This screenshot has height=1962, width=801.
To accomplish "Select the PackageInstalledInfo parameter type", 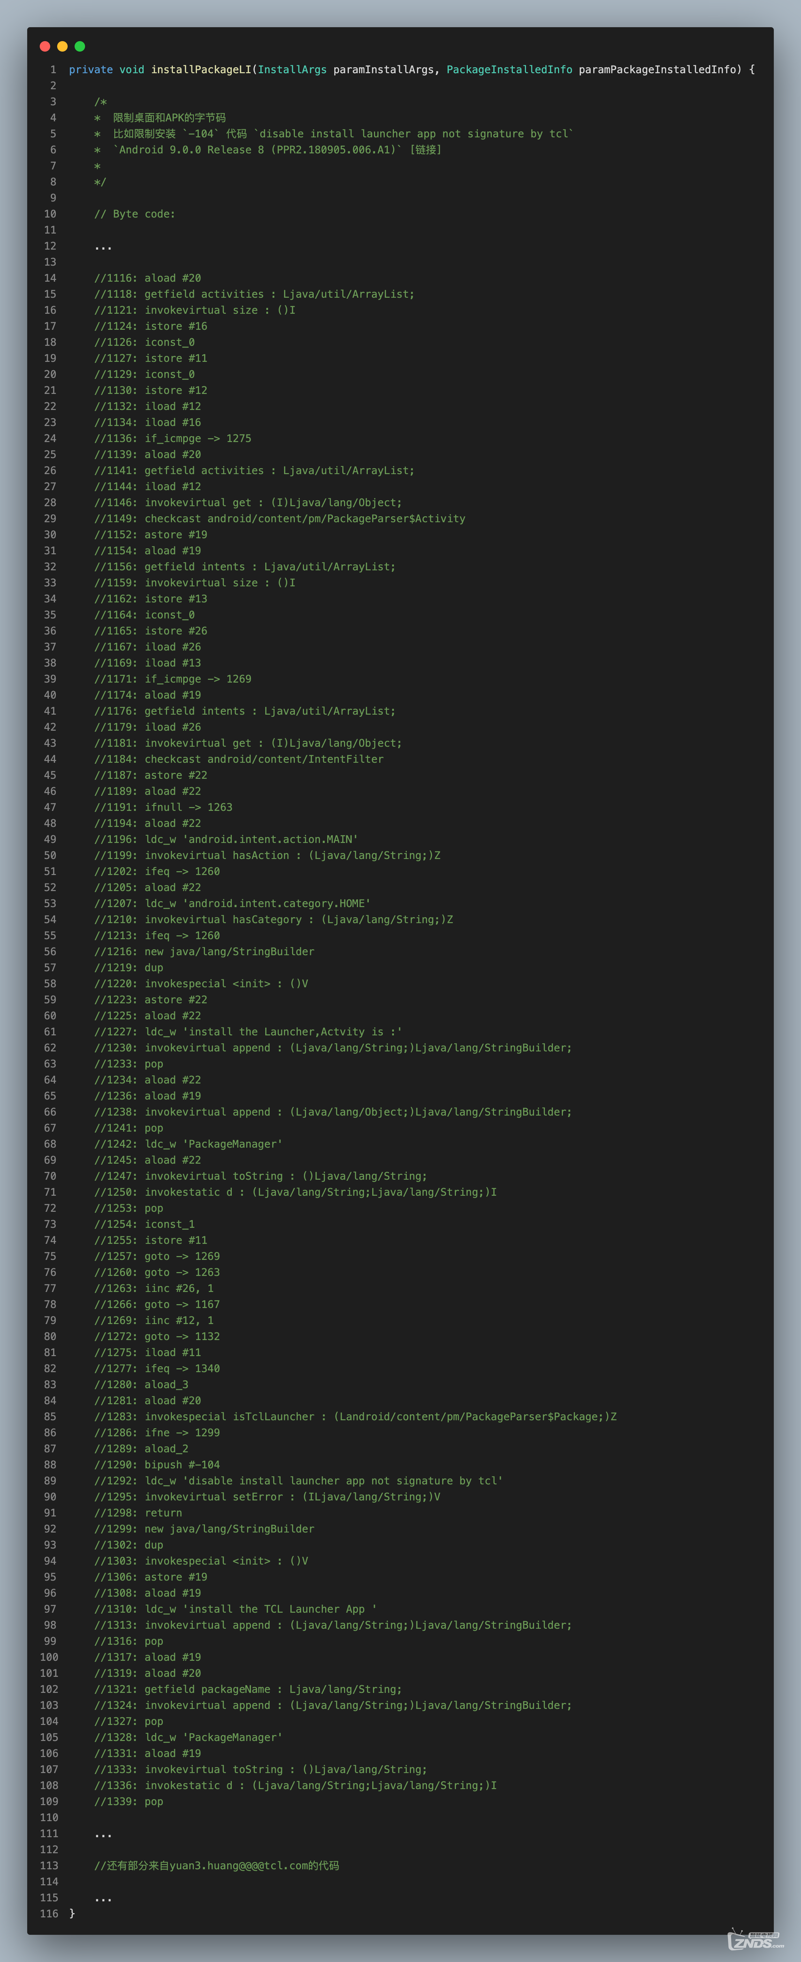I will coord(509,70).
